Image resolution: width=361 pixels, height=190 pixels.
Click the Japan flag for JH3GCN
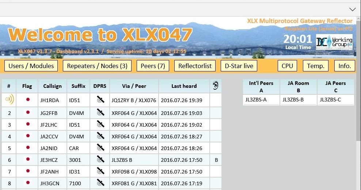point(28,183)
